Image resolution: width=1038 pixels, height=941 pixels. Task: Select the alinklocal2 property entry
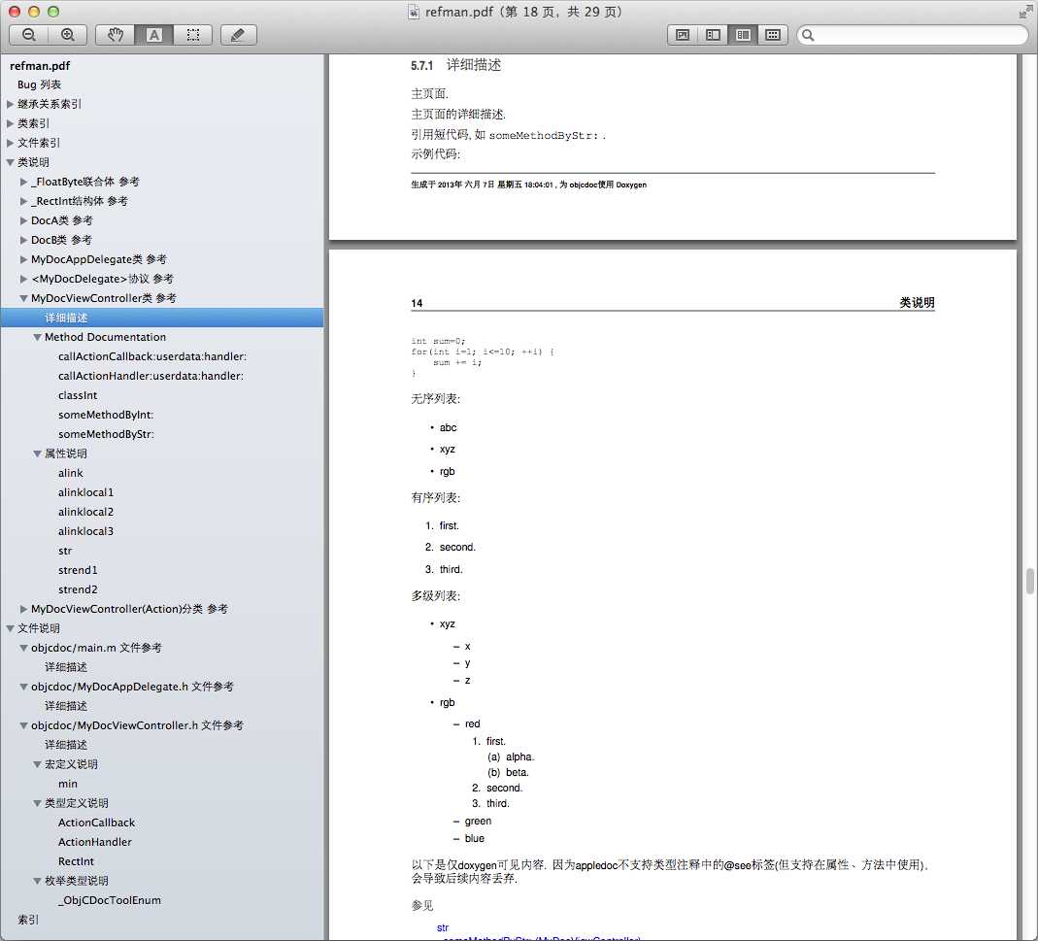86,512
